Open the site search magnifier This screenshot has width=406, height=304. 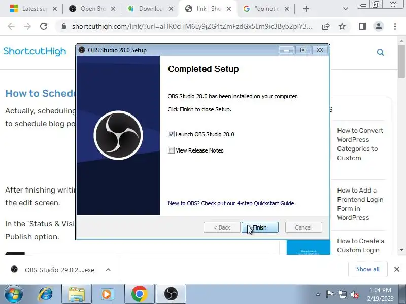pyautogui.click(x=380, y=52)
